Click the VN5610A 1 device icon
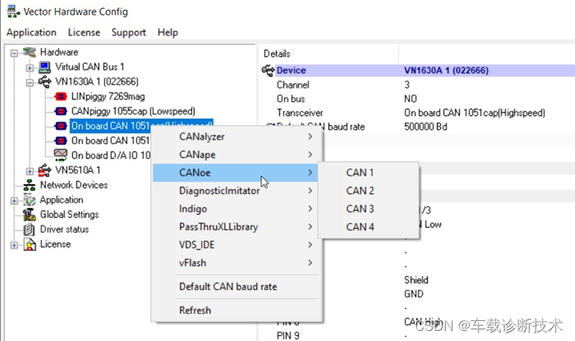The height and width of the screenshot is (341, 575). tap(45, 170)
